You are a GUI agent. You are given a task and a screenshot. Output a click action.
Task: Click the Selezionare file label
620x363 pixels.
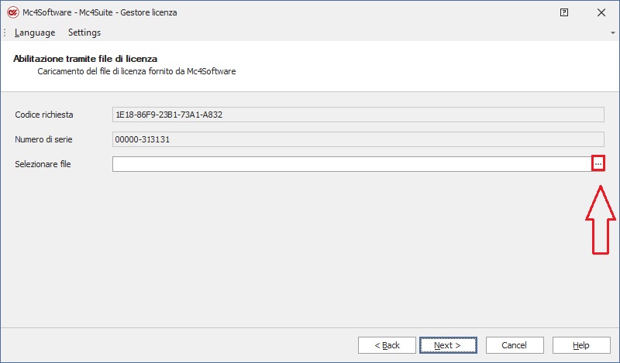43,164
